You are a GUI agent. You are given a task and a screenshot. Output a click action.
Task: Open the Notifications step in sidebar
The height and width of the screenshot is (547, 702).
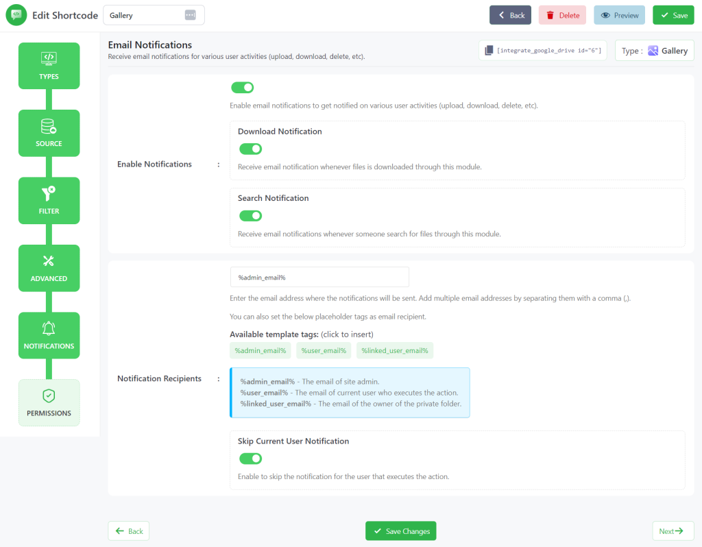[49, 335]
